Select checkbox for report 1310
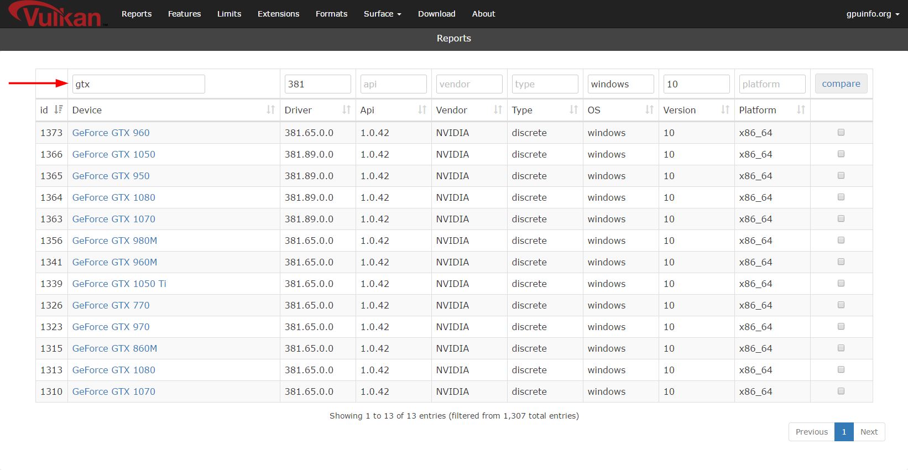The width and height of the screenshot is (908, 470). [x=841, y=391]
